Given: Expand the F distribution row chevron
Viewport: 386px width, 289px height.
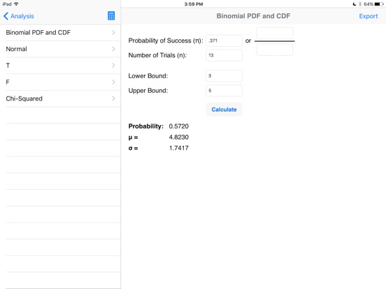Looking at the screenshot, I should pyautogui.click(x=113, y=82).
